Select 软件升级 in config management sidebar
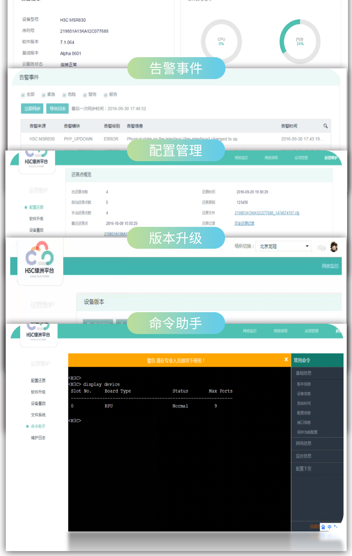352x556 pixels. [37, 219]
